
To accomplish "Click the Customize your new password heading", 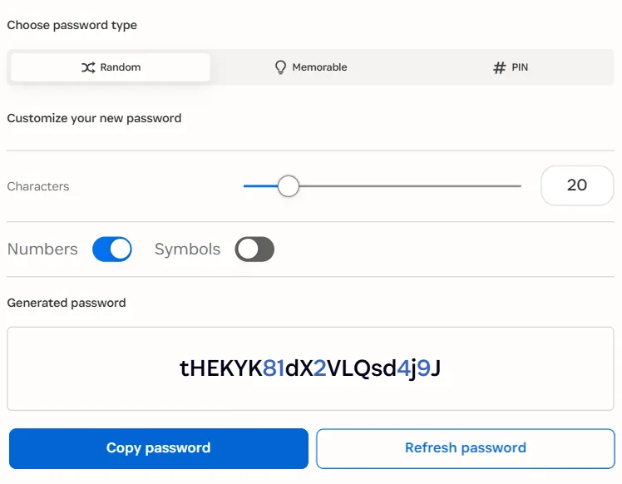I will (x=94, y=118).
